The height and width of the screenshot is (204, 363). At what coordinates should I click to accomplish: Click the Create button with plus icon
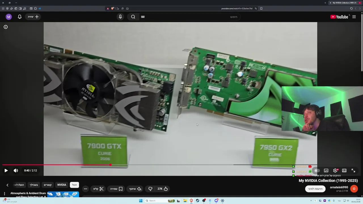33,17
